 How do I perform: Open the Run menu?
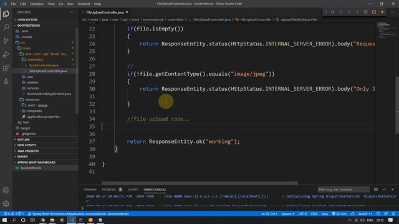click(x=70, y=4)
